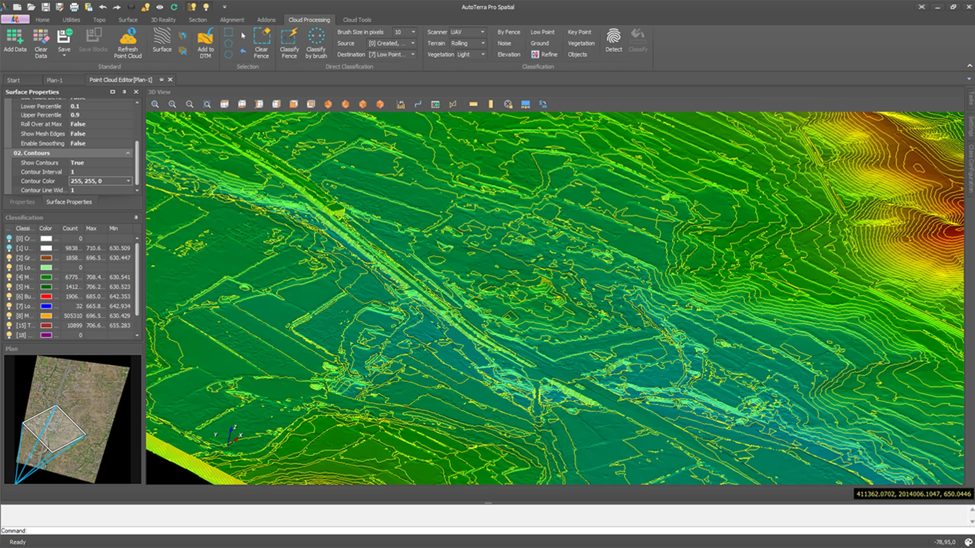Select the polygon selection tool
The image size is (975, 548).
(x=229, y=43)
